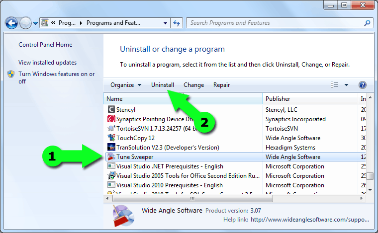
Task: Click the refresh button beside address bar
Action: tap(177, 23)
